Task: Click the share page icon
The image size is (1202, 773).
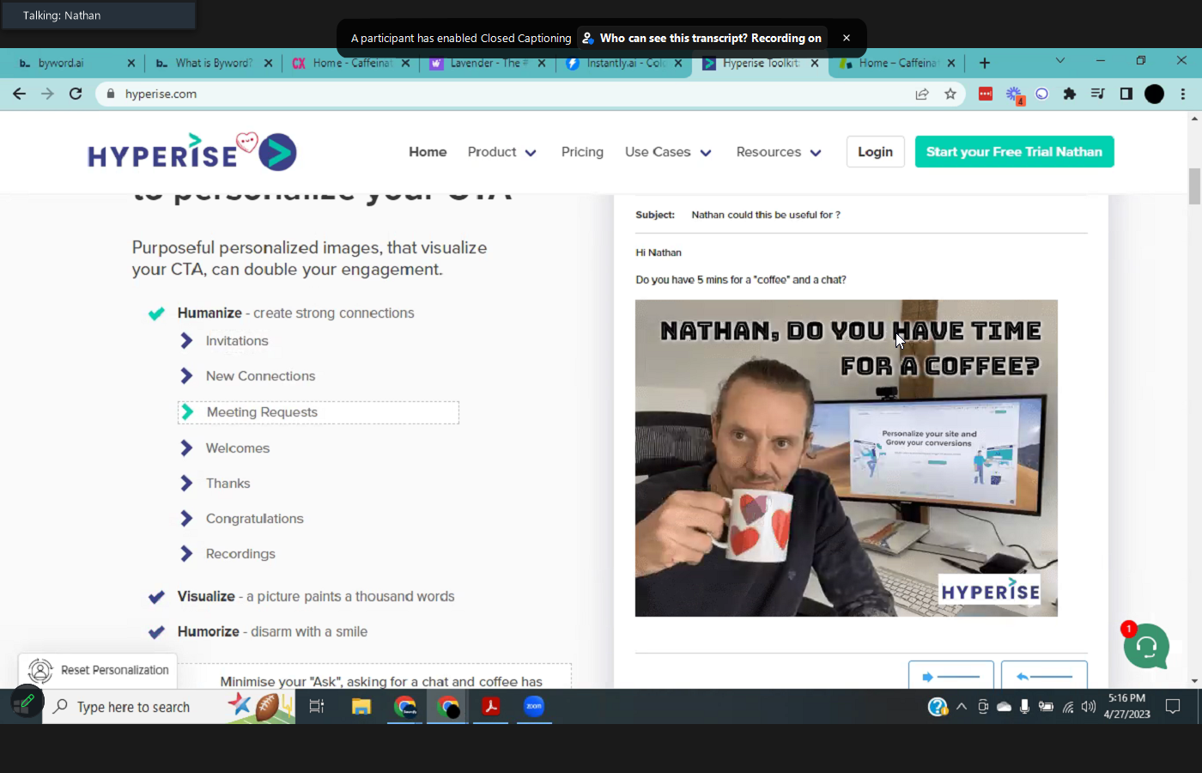Action: tap(922, 94)
